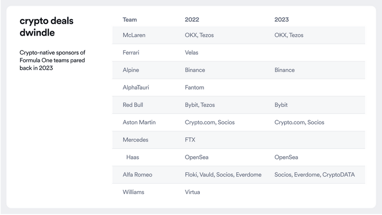Click OpenSea in the 2023 column
382x215 pixels.
(286, 157)
